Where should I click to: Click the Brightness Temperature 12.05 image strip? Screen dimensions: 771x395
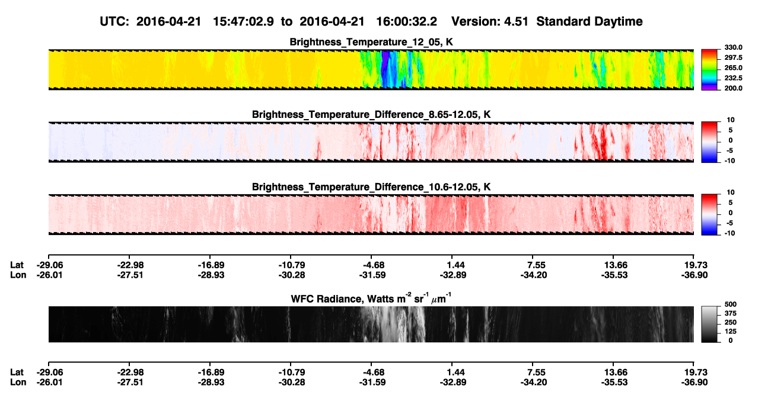[x=371, y=70]
